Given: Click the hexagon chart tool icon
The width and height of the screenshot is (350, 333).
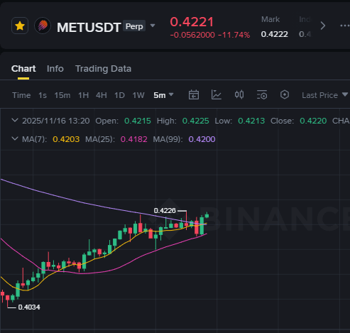Looking at the screenshot, I should pos(285,94).
